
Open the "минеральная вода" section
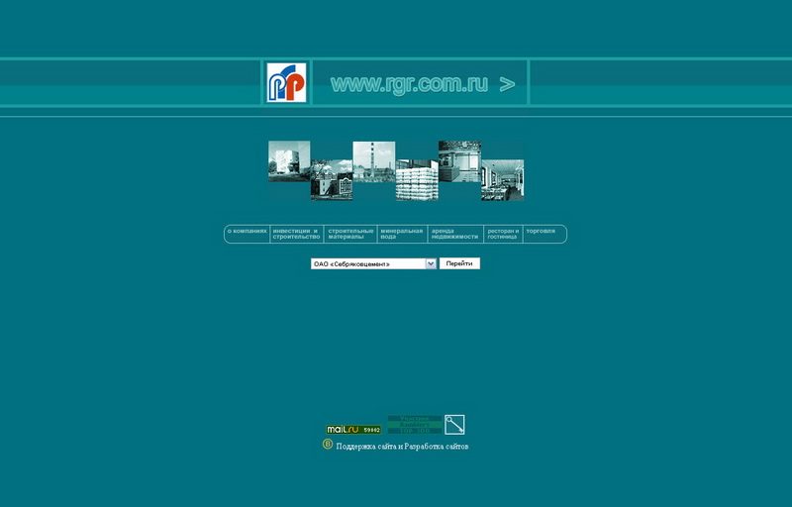pyautogui.click(x=402, y=234)
